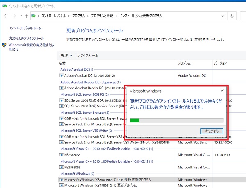The height and width of the screenshot is (188, 246).
Task: Collapse Microsoft SQL Server VSS Writer (2) group
Action: click(x=87, y=131)
